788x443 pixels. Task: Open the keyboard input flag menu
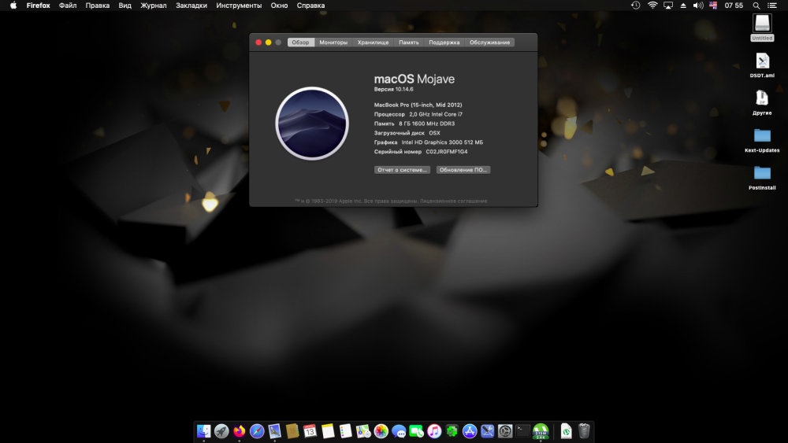[713, 6]
